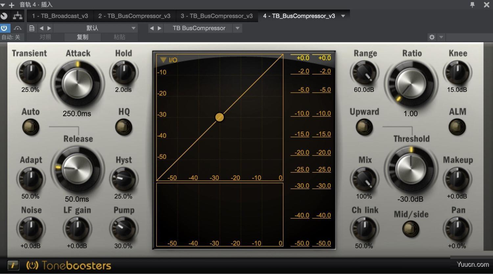Open the 默认 preset dropdown
Viewport: 493px width, 274px height.
(x=133, y=28)
